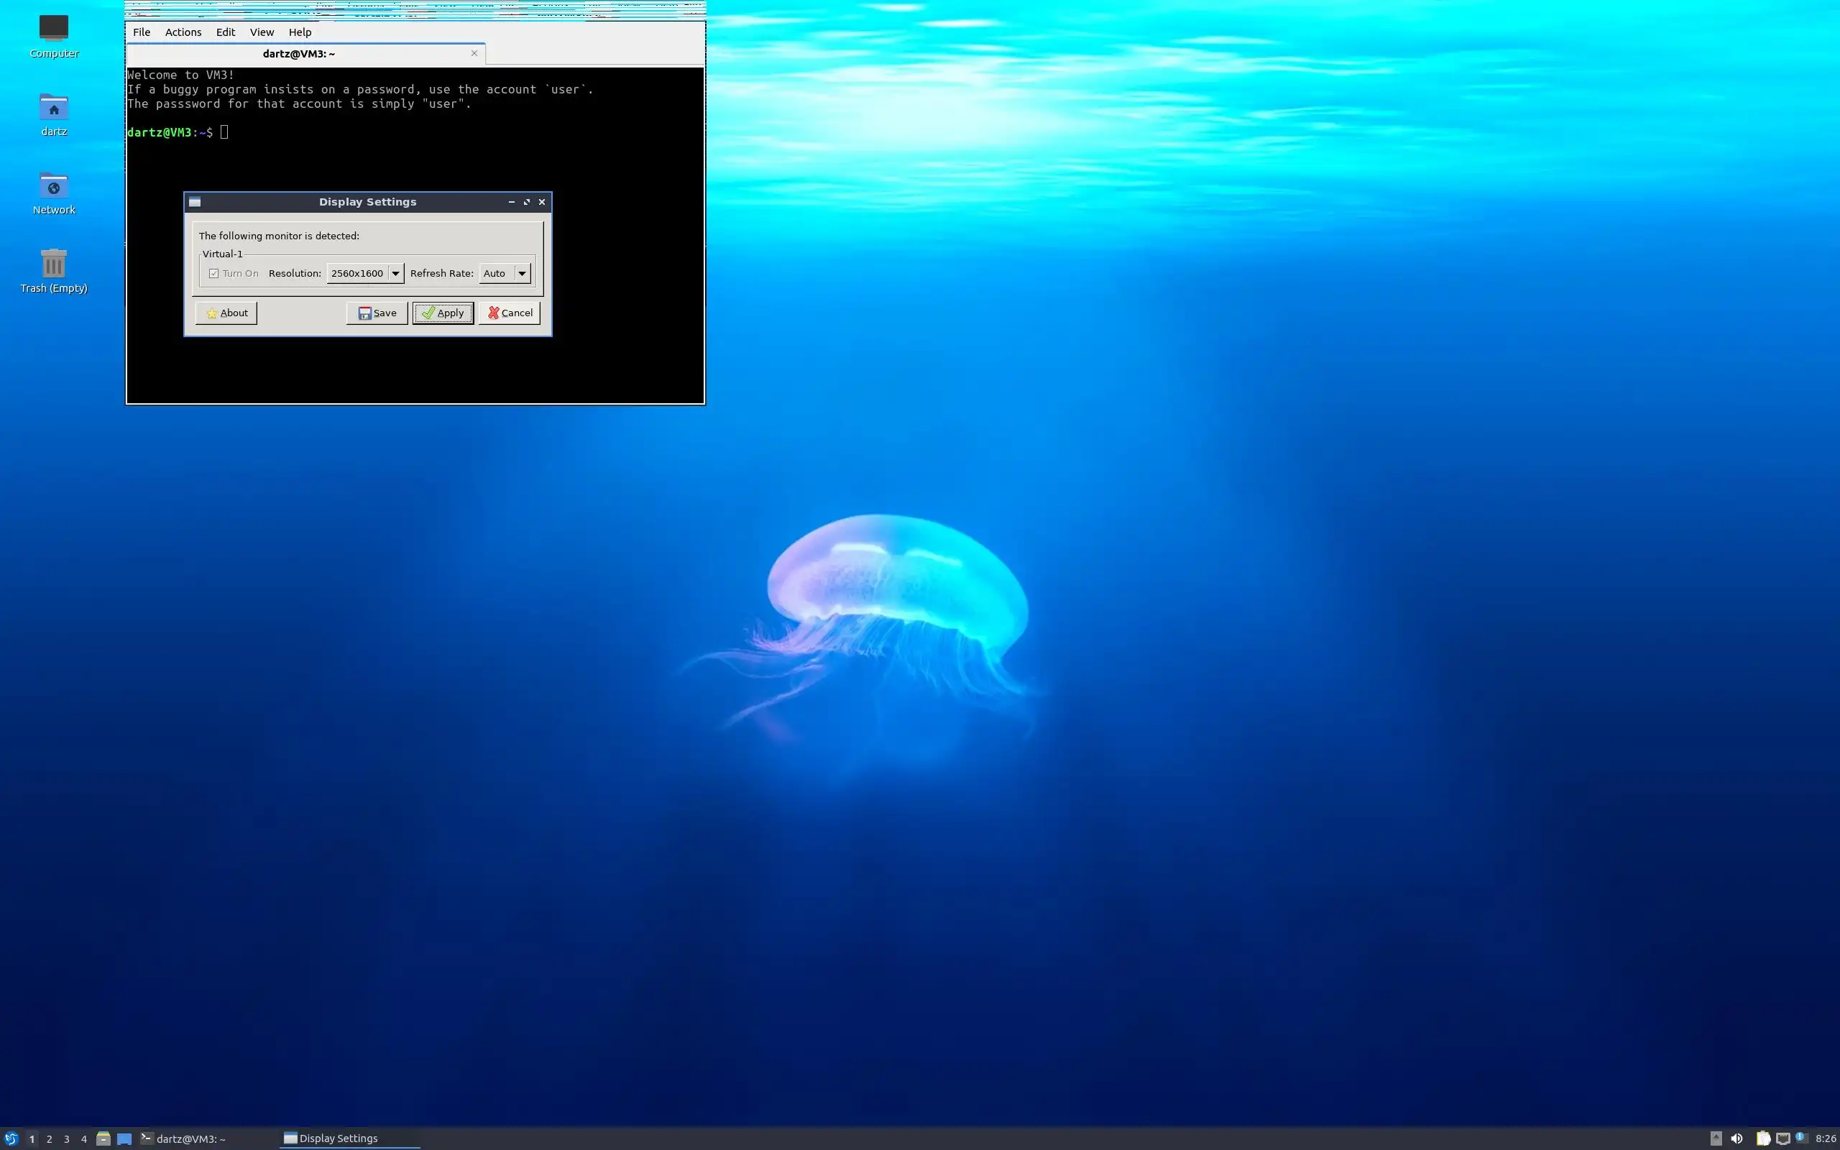Open the removable media eject tray menu
The height and width of the screenshot is (1150, 1840).
tap(1716, 1138)
